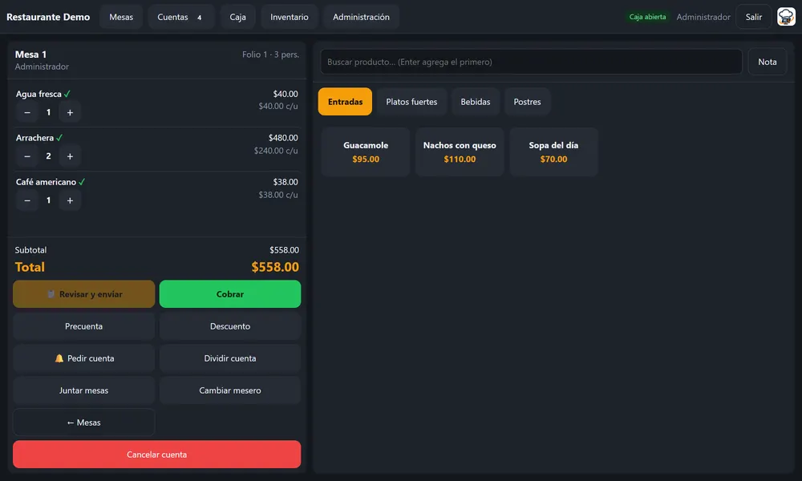Viewport: 802px width, 481px height.
Task: Click the Subtotal $558.00 value
Action: (285, 250)
